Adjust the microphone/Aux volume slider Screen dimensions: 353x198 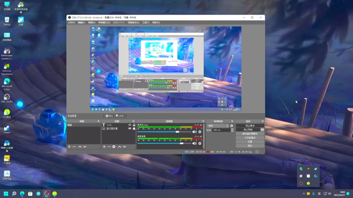tap(164, 132)
